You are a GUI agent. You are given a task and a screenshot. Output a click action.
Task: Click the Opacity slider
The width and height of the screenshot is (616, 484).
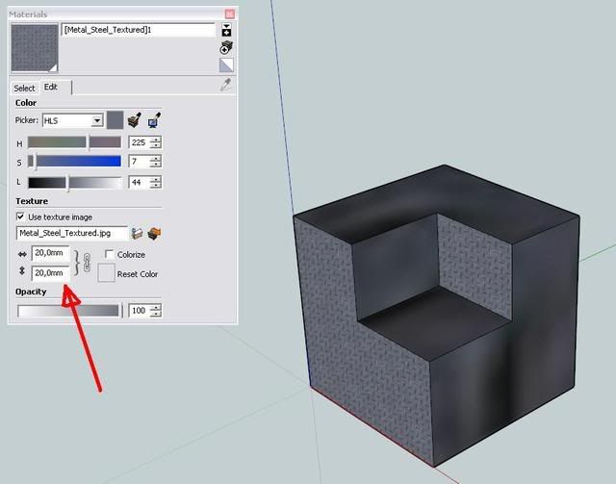[68, 311]
